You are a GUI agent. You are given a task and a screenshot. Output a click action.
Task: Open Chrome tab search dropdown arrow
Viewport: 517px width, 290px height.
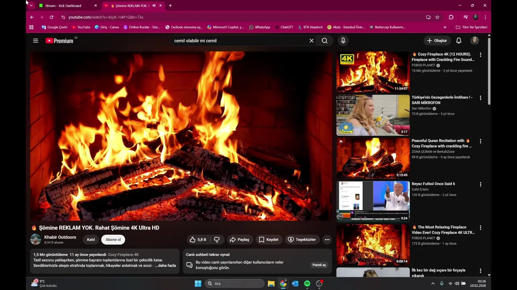[x=31, y=6]
